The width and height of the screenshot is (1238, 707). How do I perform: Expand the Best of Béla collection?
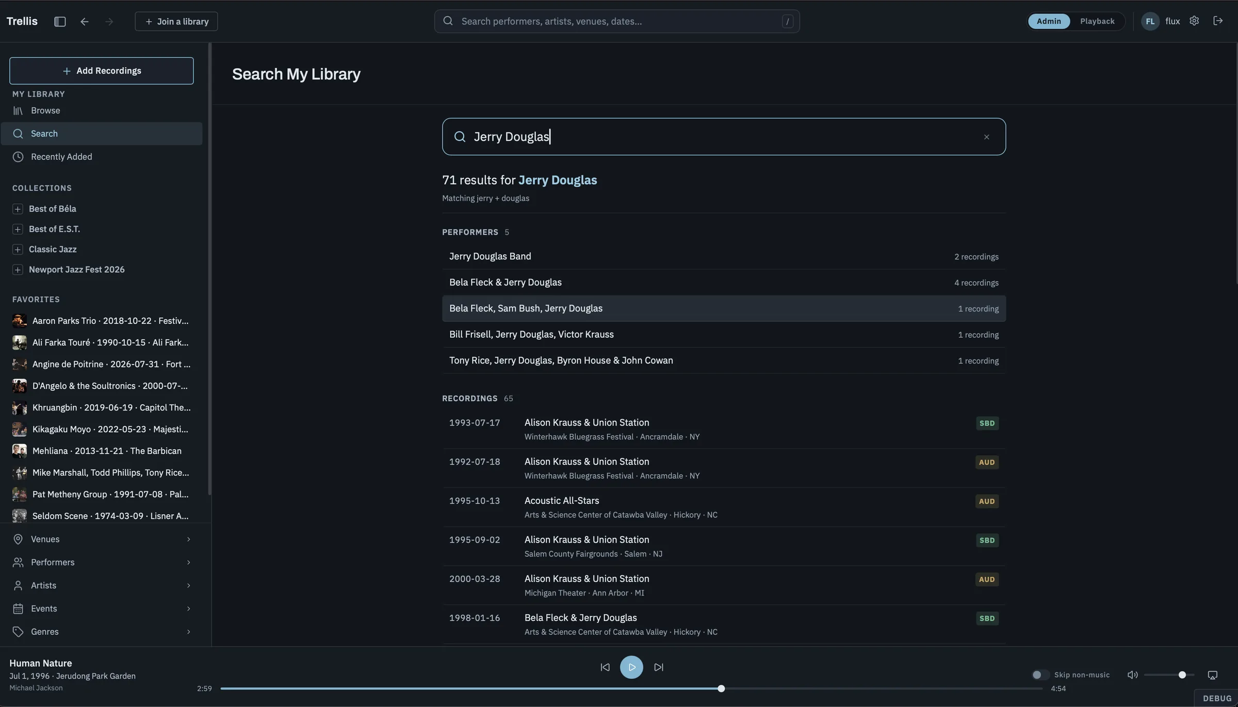18,209
